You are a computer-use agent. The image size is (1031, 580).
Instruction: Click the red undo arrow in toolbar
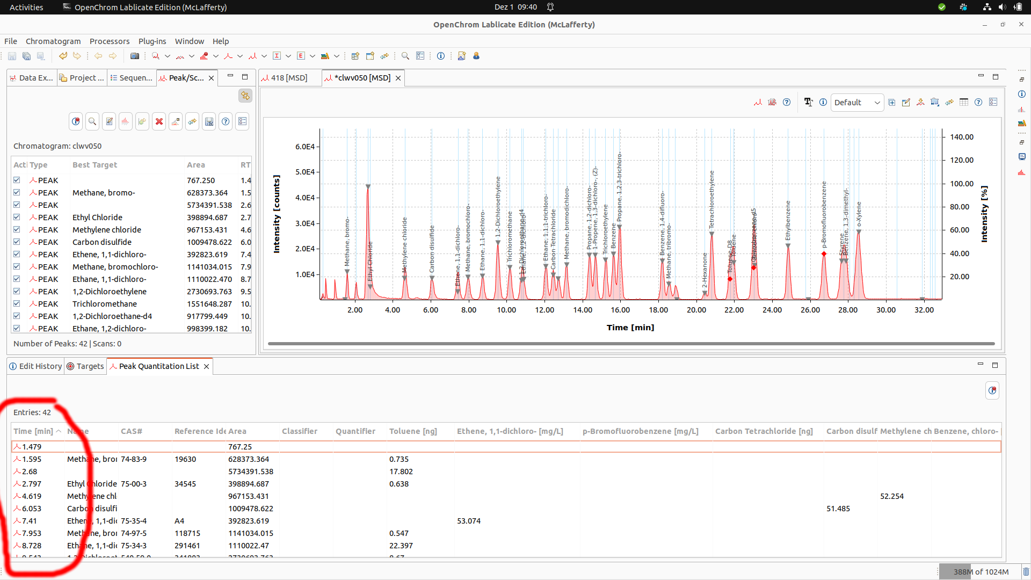[63, 56]
